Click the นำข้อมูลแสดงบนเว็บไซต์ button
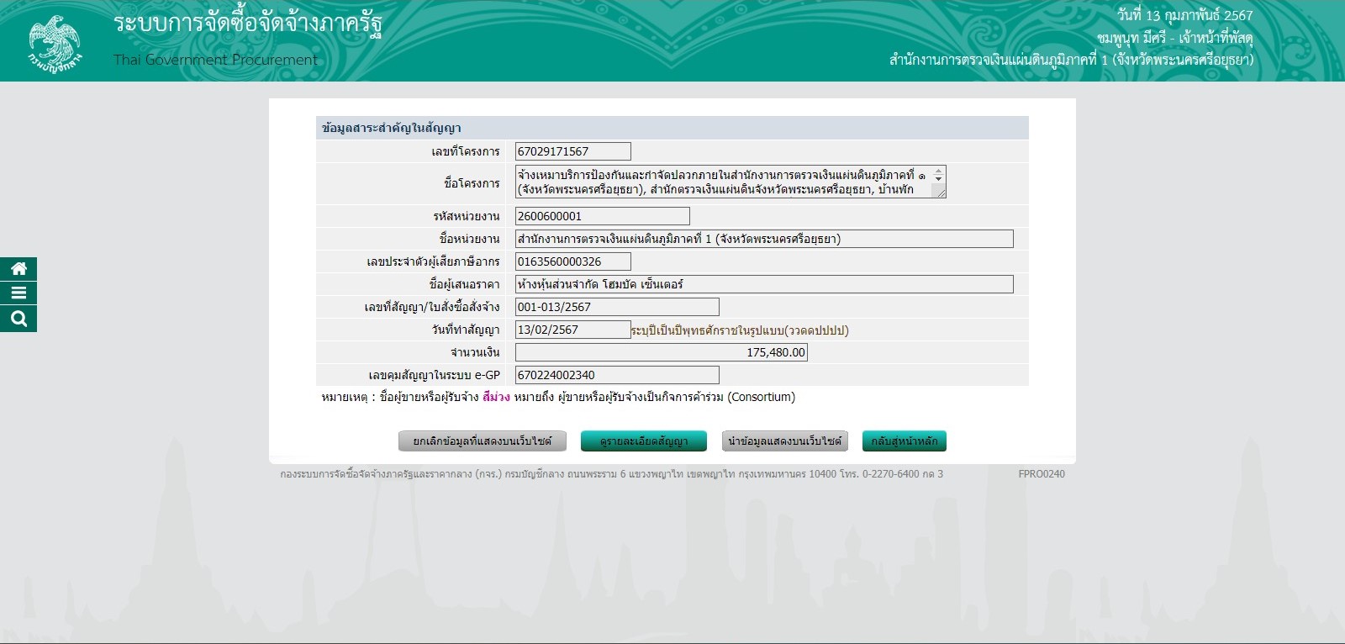This screenshot has width=1345, height=644. (784, 441)
